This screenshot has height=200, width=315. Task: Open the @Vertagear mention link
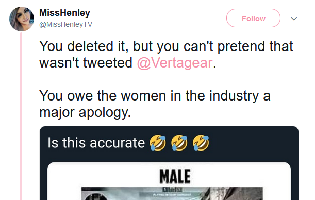[175, 63]
